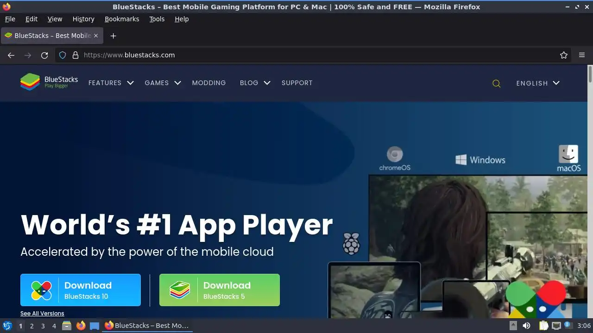Open the Edit menu

(x=32, y=19)
